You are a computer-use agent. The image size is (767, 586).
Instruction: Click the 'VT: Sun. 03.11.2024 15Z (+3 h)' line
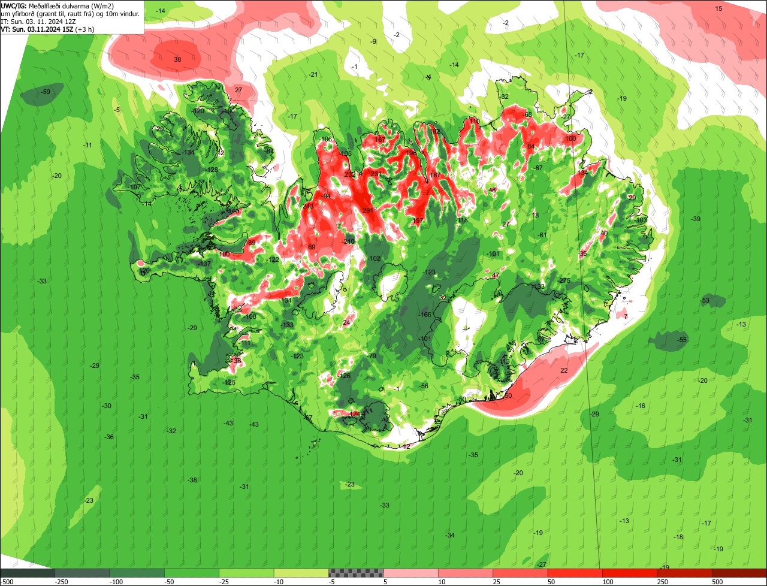(x=47, y=29)
